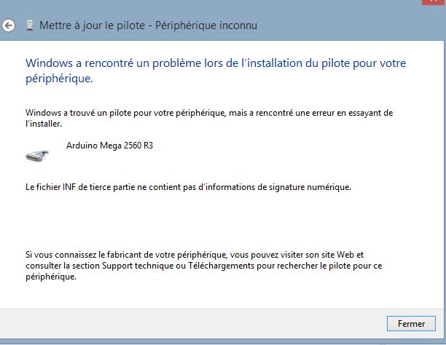Image resolution: width=446 pixels, height=345 pixels.
Task: Click the words 'signature numérique' in error message
Action: (x=313, y=187)
